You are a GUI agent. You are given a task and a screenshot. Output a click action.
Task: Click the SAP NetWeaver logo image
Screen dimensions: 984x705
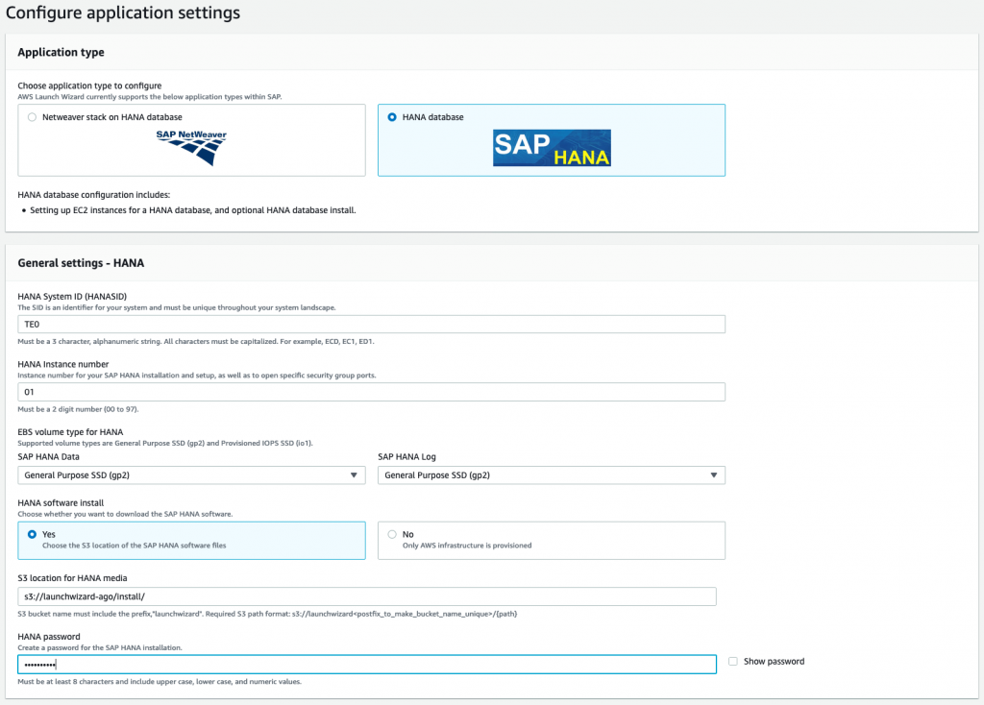coord(191,147)
